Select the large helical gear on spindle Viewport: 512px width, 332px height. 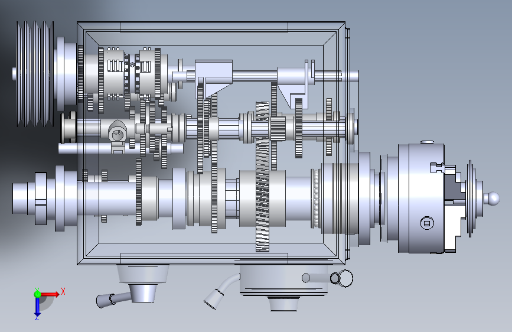pos(262,177)
